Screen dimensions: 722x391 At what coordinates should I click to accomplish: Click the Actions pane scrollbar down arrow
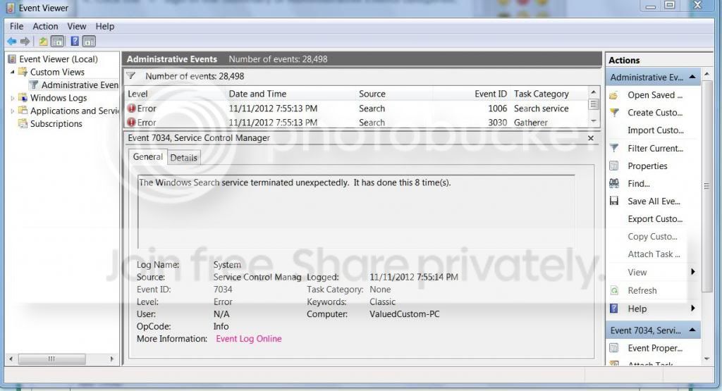click(x=706, y=359)
